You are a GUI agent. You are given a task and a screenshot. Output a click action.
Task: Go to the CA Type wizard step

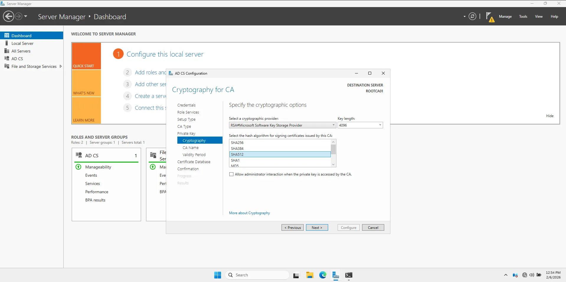pyautogui.click(x=184, y=127)
